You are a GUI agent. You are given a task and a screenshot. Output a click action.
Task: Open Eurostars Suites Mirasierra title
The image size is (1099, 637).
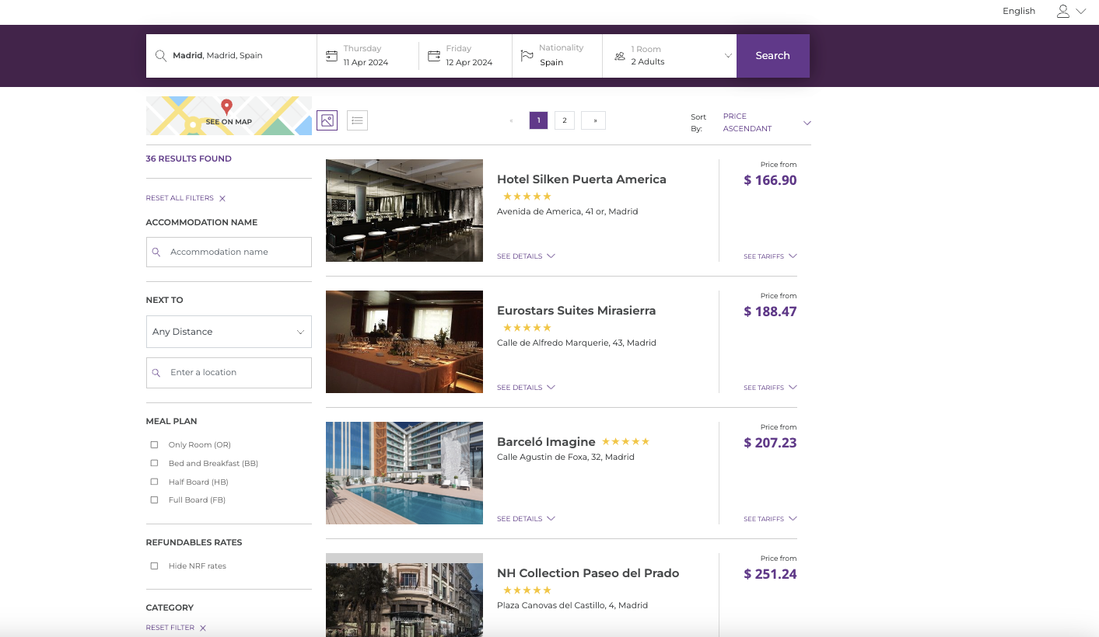(x=576, y=311)
